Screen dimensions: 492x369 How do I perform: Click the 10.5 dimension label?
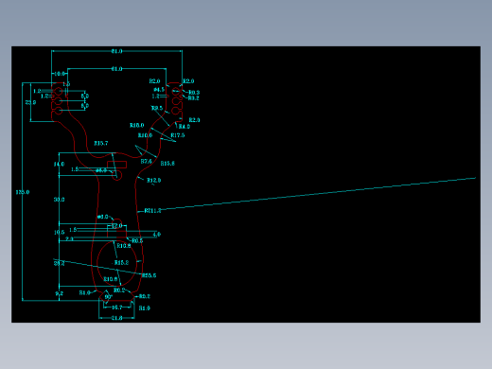click(x=59, y=232)
